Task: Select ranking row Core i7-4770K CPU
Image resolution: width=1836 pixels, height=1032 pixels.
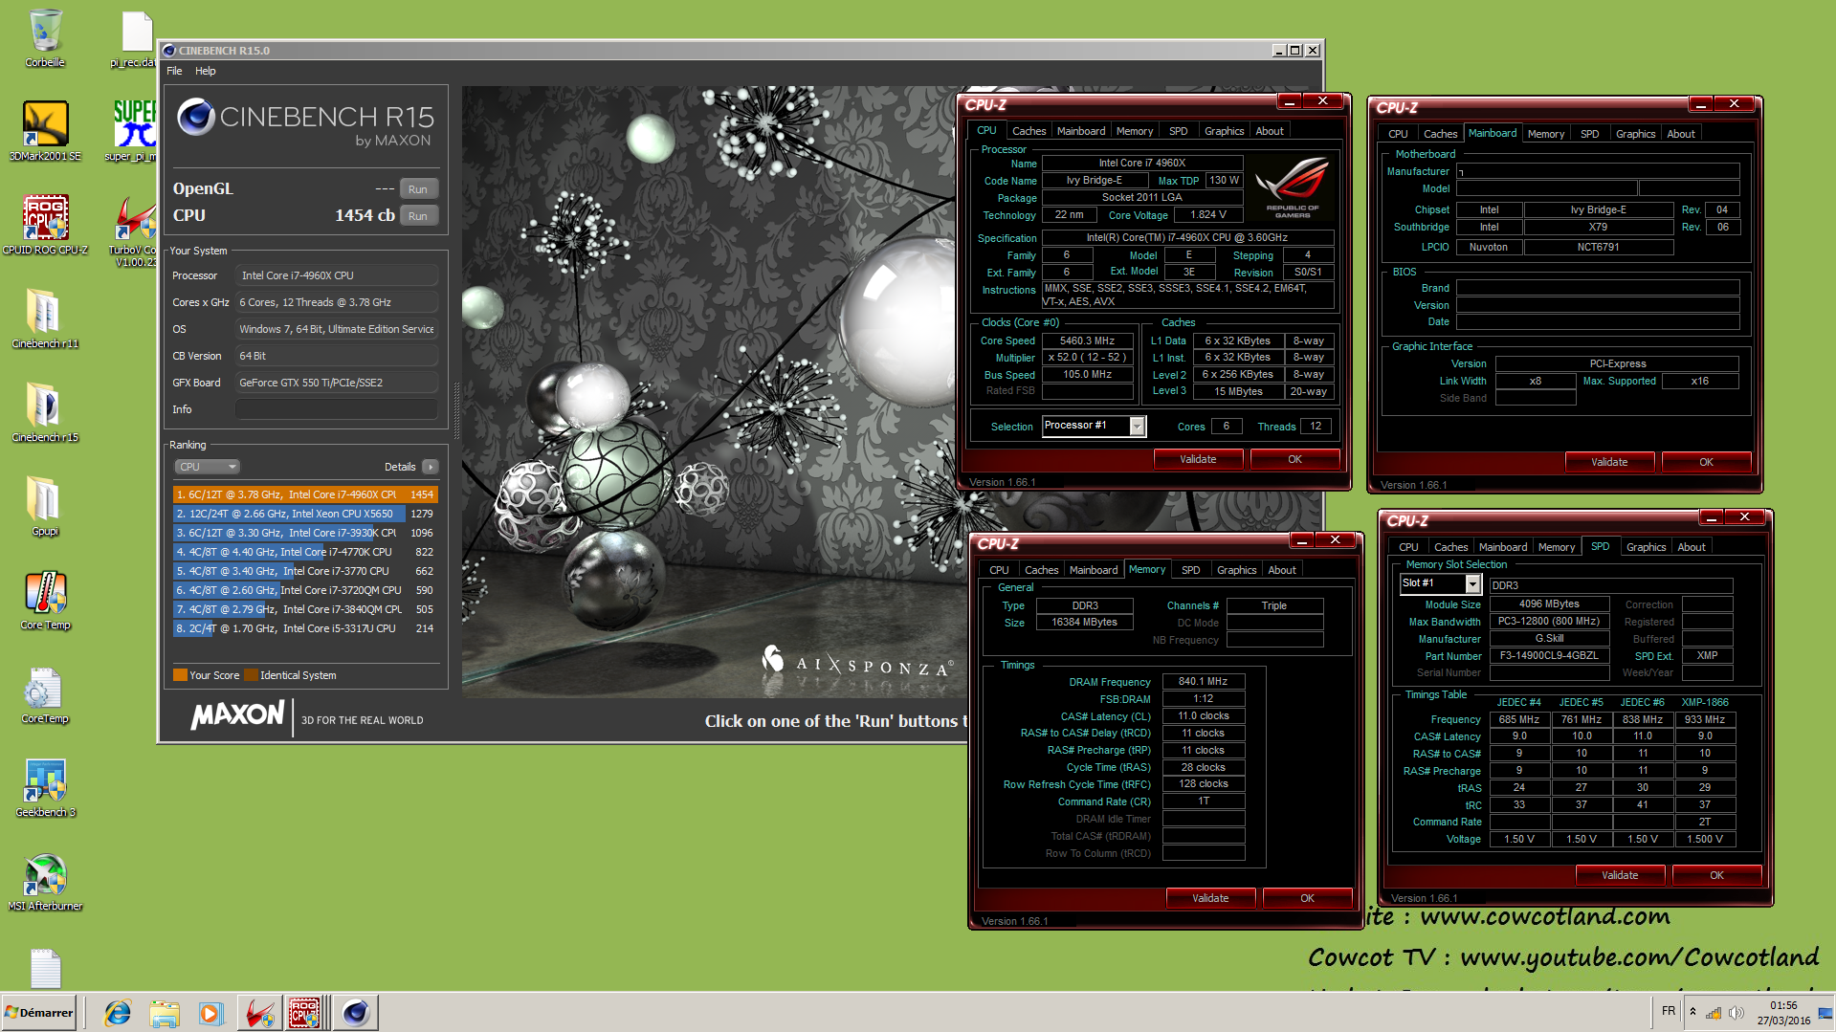Action: [304, 552]
